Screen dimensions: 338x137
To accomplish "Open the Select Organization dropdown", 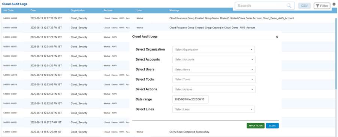I will point(214,50).
